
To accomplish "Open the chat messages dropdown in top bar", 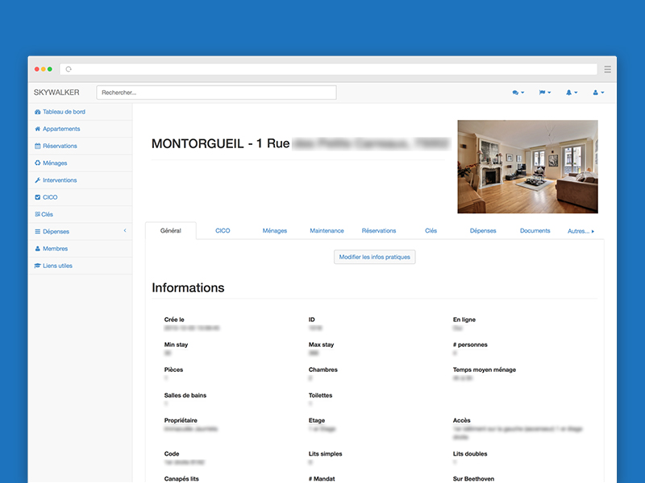I will [518, 93].
